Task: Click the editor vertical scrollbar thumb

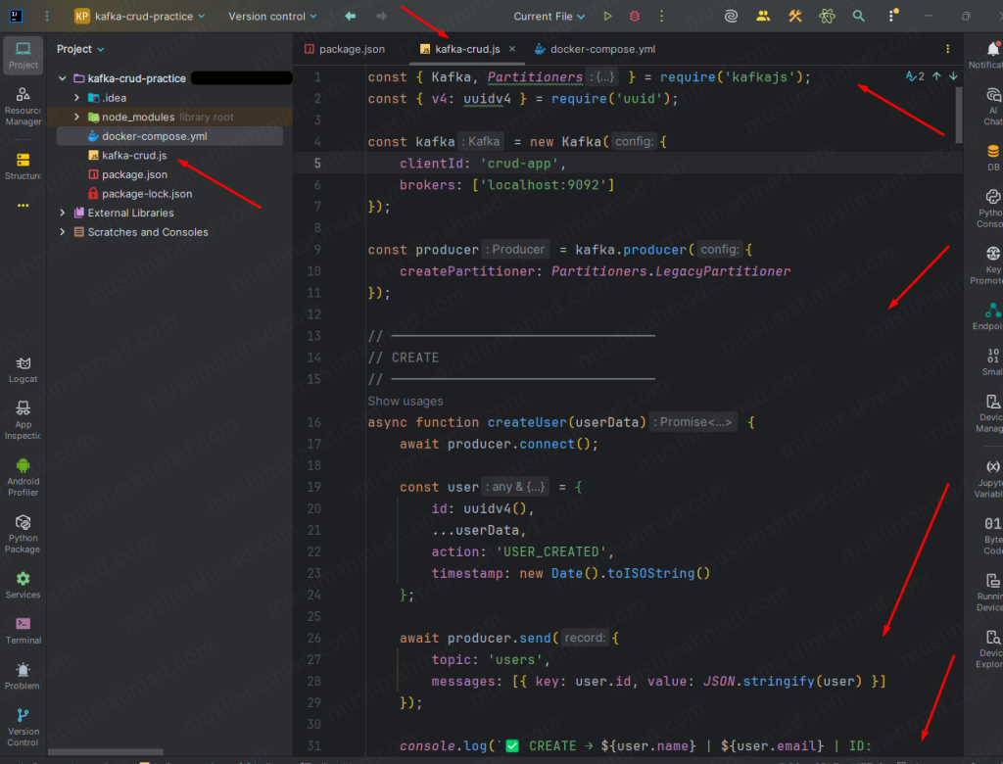Action: [958, 116]
